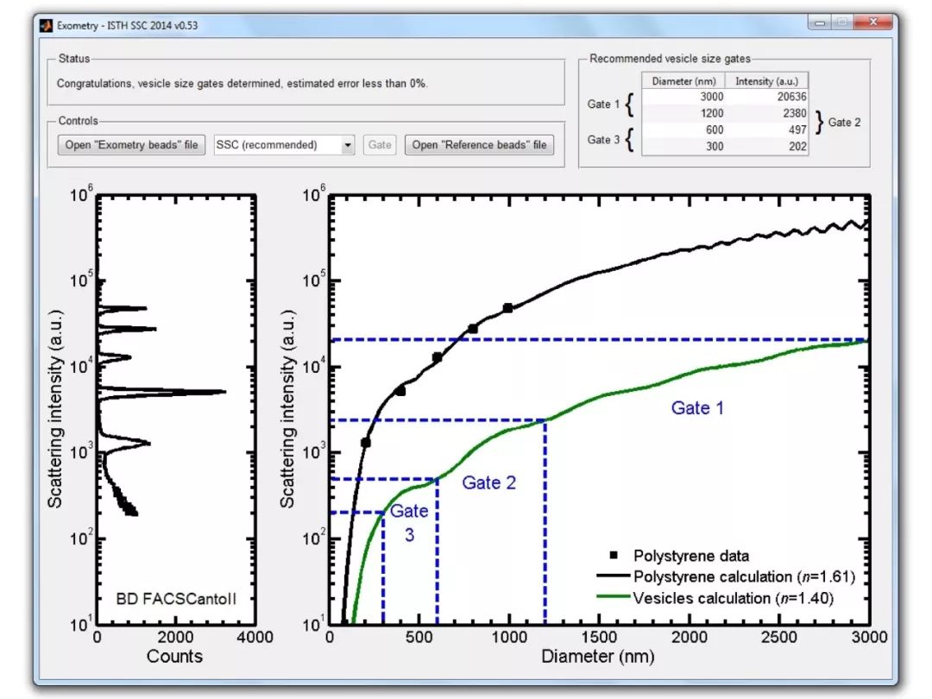Click the 1200 diameter cell

(x=683, y=114)
